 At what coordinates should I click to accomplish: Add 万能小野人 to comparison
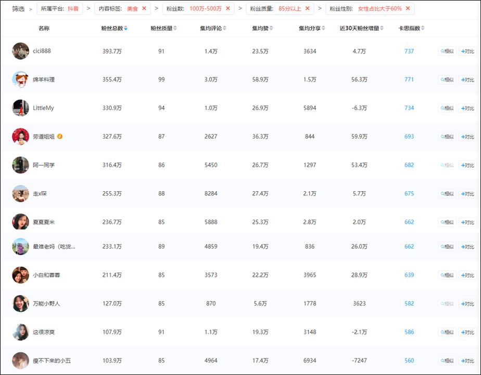(467, 304)
